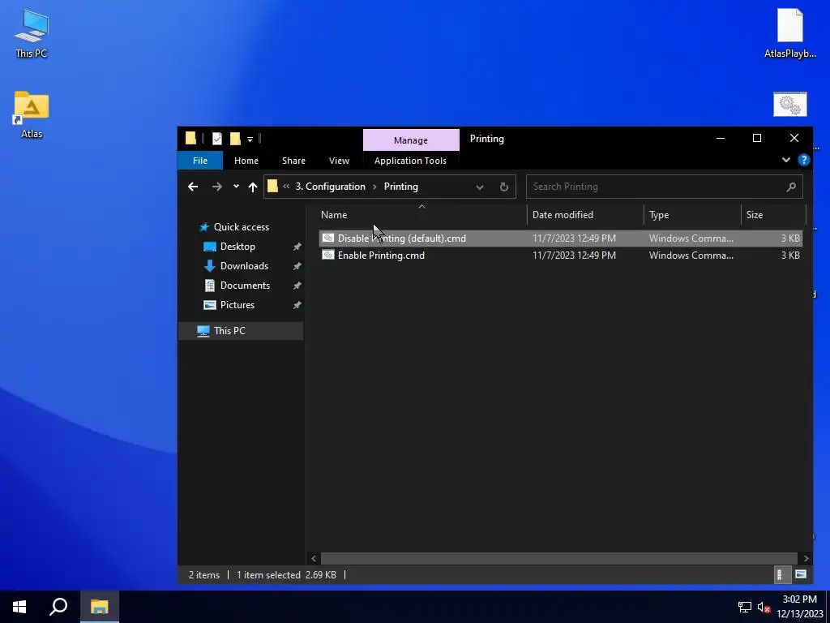
Task: Unpin Documents using its pin icon
Action: pyautogui.click(x=297, y=286)
